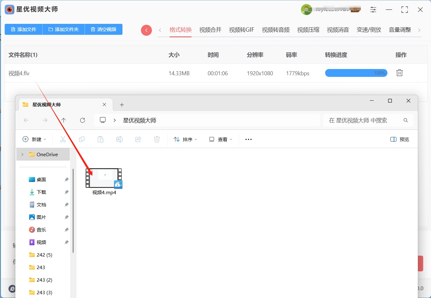The height and width of the screenshot is (298, 431).
Task: Click the Copy icon
Action: (x=82, y=139)
